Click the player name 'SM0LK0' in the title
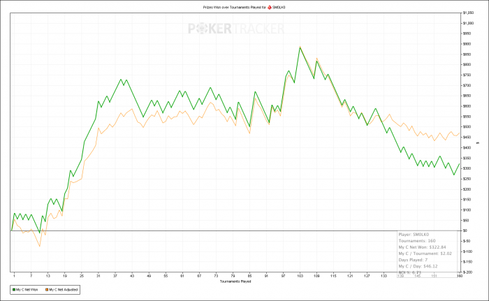Viewport: 489px width, 301px height. [279, 7]
